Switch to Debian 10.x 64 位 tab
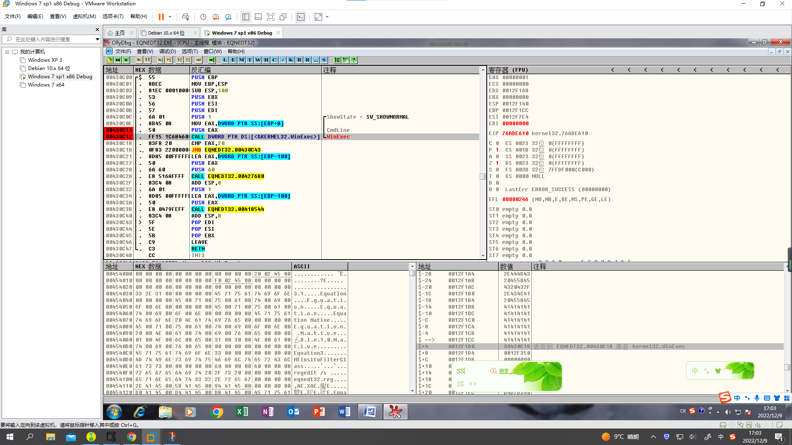The height and width of the screenshot is (445, 792). click(166, 33)
